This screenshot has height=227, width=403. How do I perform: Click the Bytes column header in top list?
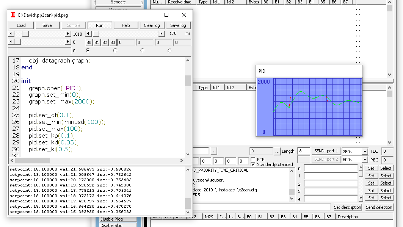[254, 2]
